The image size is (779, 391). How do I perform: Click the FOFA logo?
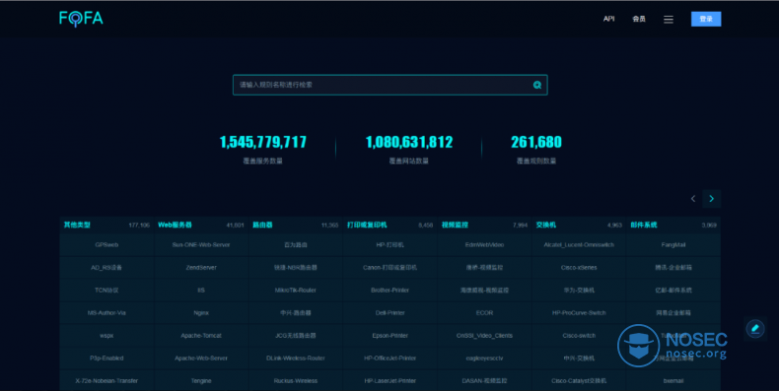click(81, 19)
